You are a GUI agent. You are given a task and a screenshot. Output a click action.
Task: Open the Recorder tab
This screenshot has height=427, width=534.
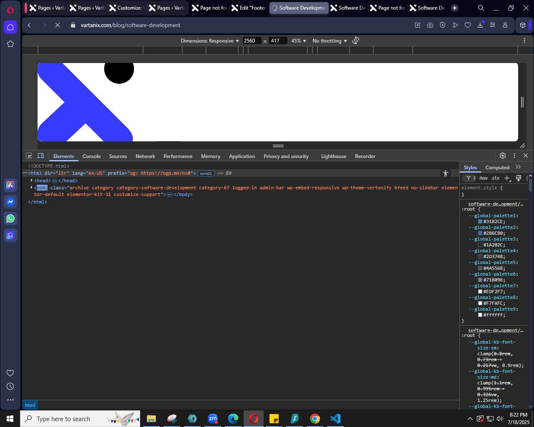(x=365, y=156)
